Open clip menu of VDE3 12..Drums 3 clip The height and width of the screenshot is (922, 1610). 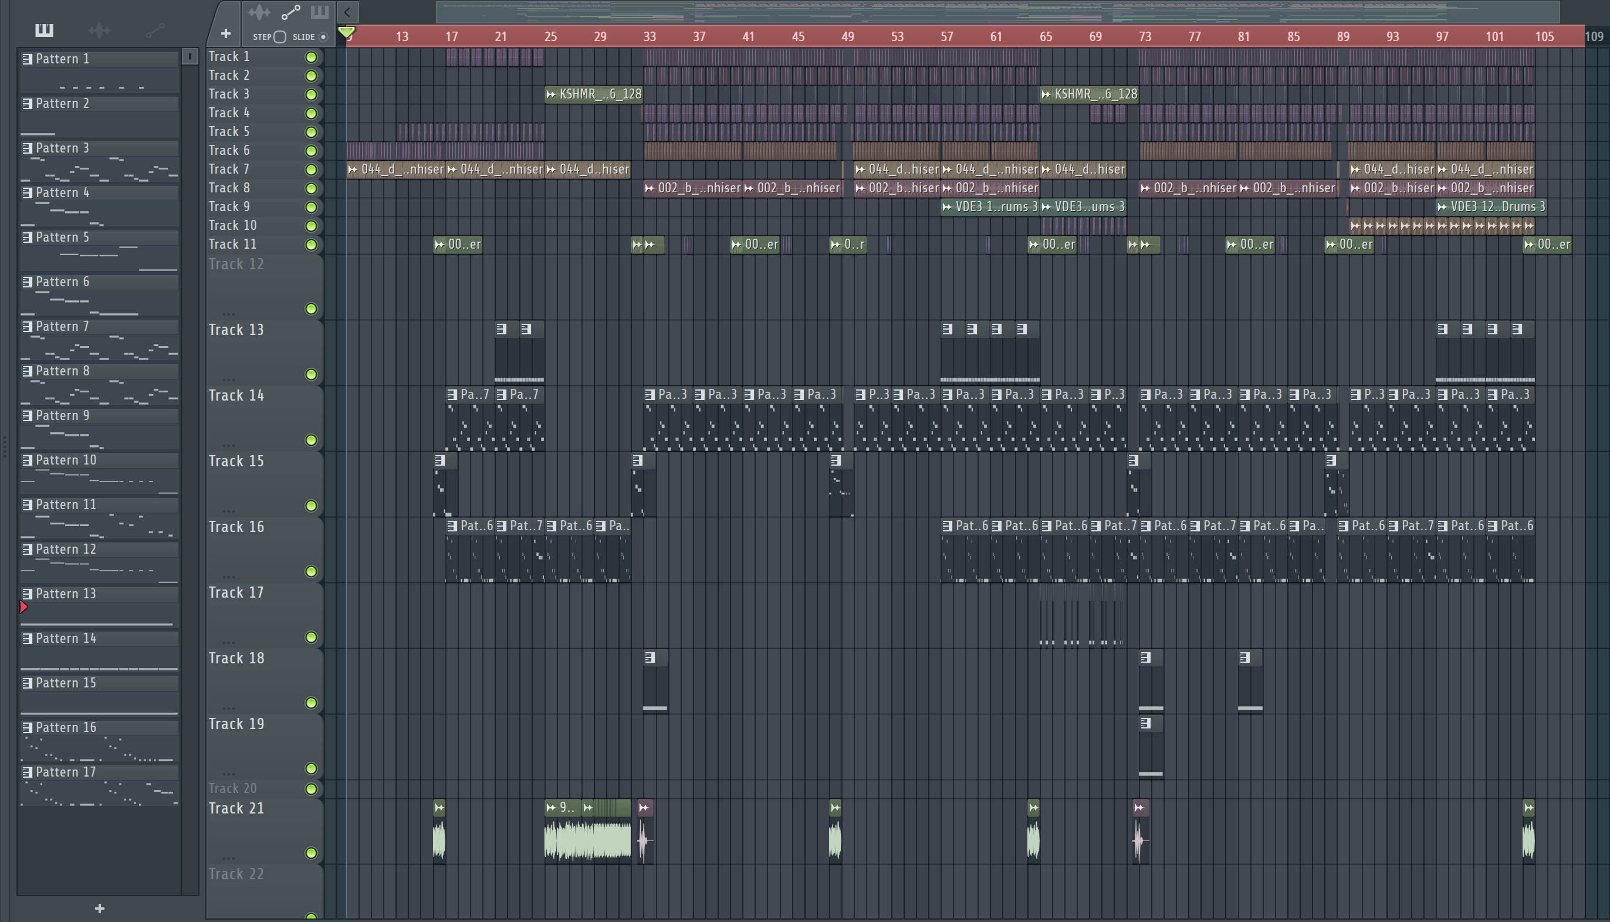1442,206
